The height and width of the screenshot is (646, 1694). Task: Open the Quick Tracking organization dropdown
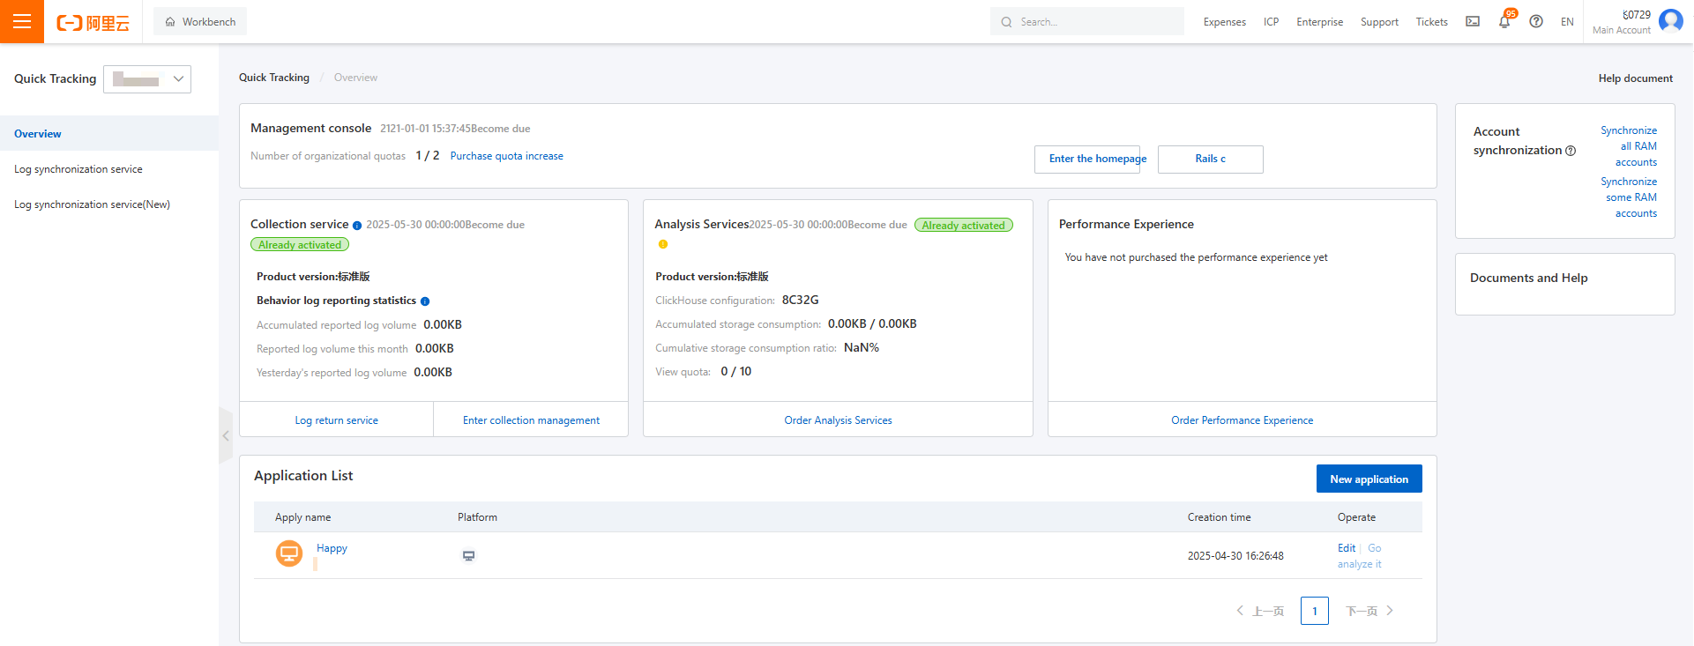147,79
